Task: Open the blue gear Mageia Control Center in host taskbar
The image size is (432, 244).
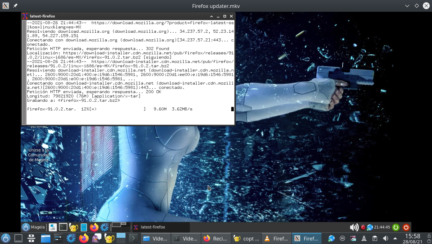Action: (71, 238)
